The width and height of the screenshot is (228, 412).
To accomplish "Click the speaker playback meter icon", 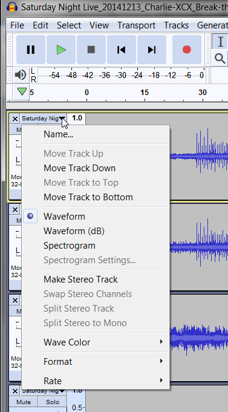I will click(20, 75).
